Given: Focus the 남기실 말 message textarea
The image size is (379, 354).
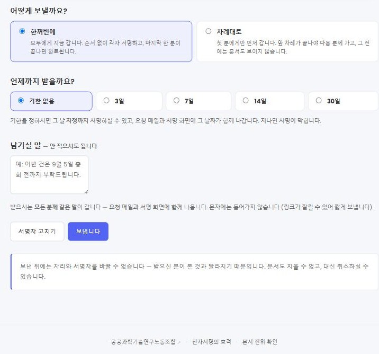Looking at the screenshot, I should tap(49, 175).
